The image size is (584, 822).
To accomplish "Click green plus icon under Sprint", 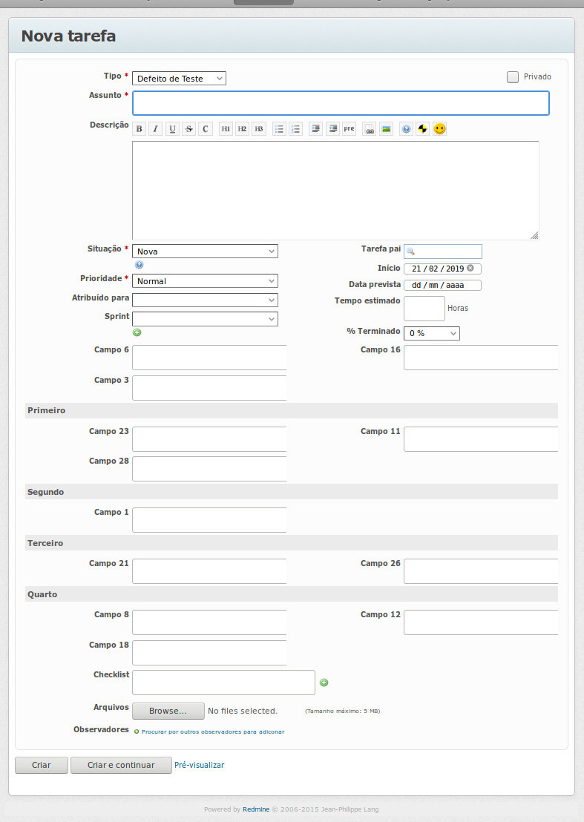I will [x=137, y=332].
